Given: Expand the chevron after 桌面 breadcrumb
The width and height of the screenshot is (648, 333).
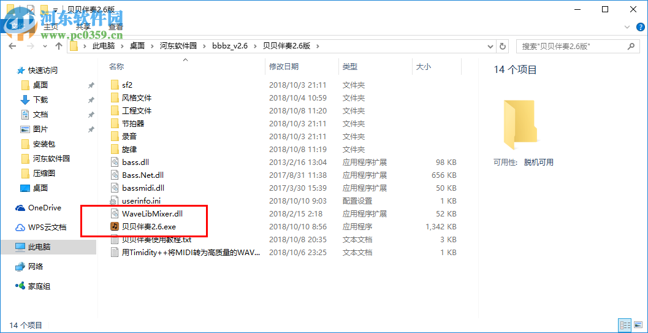Looking at the screenshot, I should [152, 46].
